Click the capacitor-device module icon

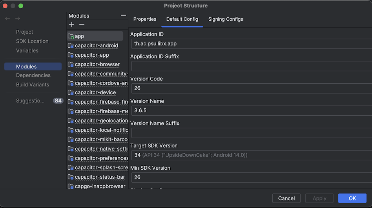(x=71, y=93)
